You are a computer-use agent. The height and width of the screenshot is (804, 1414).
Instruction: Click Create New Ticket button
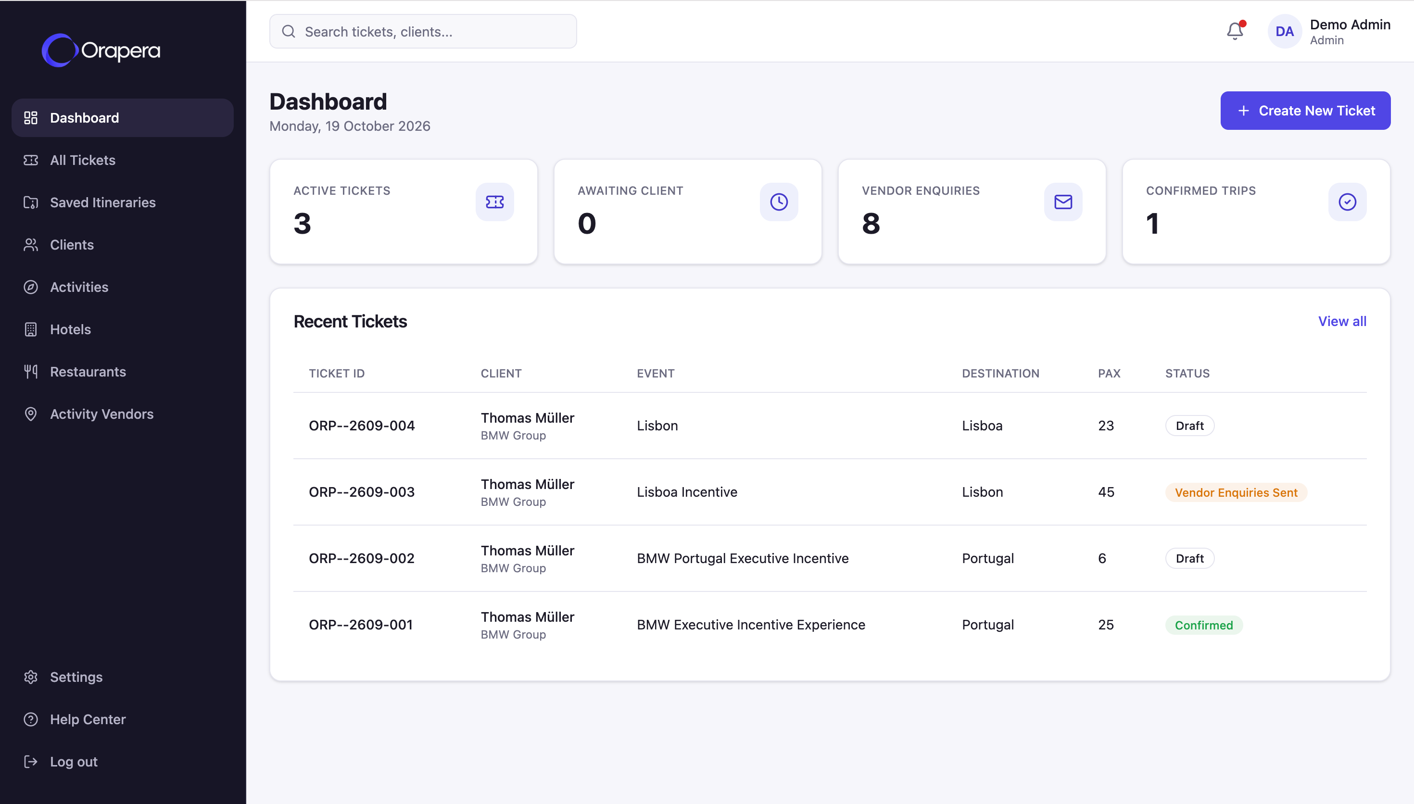[x=1305, y=111]
